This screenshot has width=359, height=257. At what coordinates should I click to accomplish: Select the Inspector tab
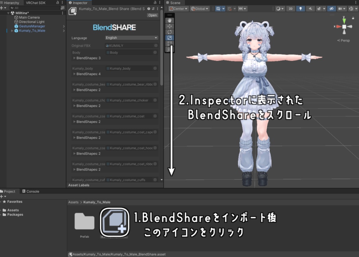[x=78, y=3]
